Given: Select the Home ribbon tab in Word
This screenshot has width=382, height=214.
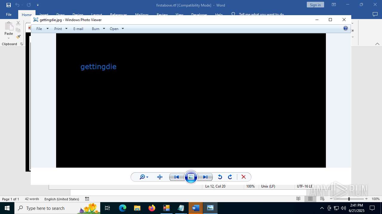Looking at the screenshot, I should click(x=27, y=15).
